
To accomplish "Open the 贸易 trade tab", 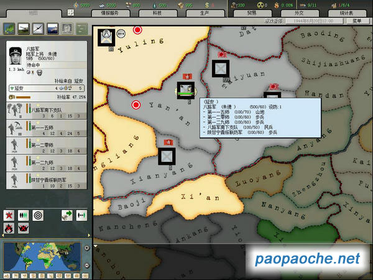I will [252, 13].
